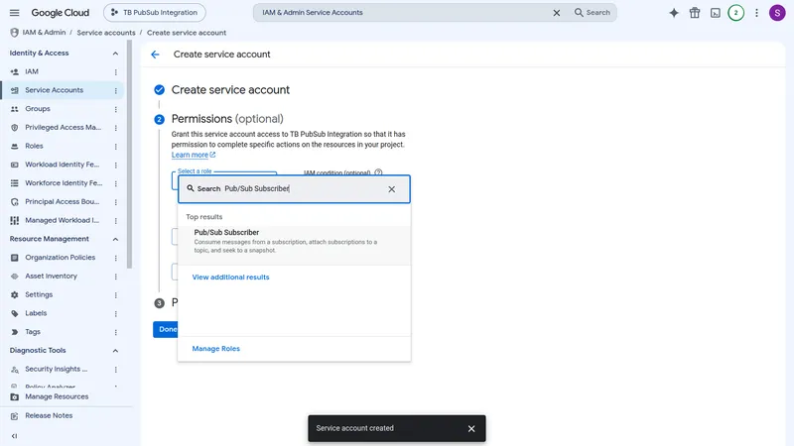
Task: Collapse the Resource Management section
Action: pyautogui.click(x=115, y=239)
